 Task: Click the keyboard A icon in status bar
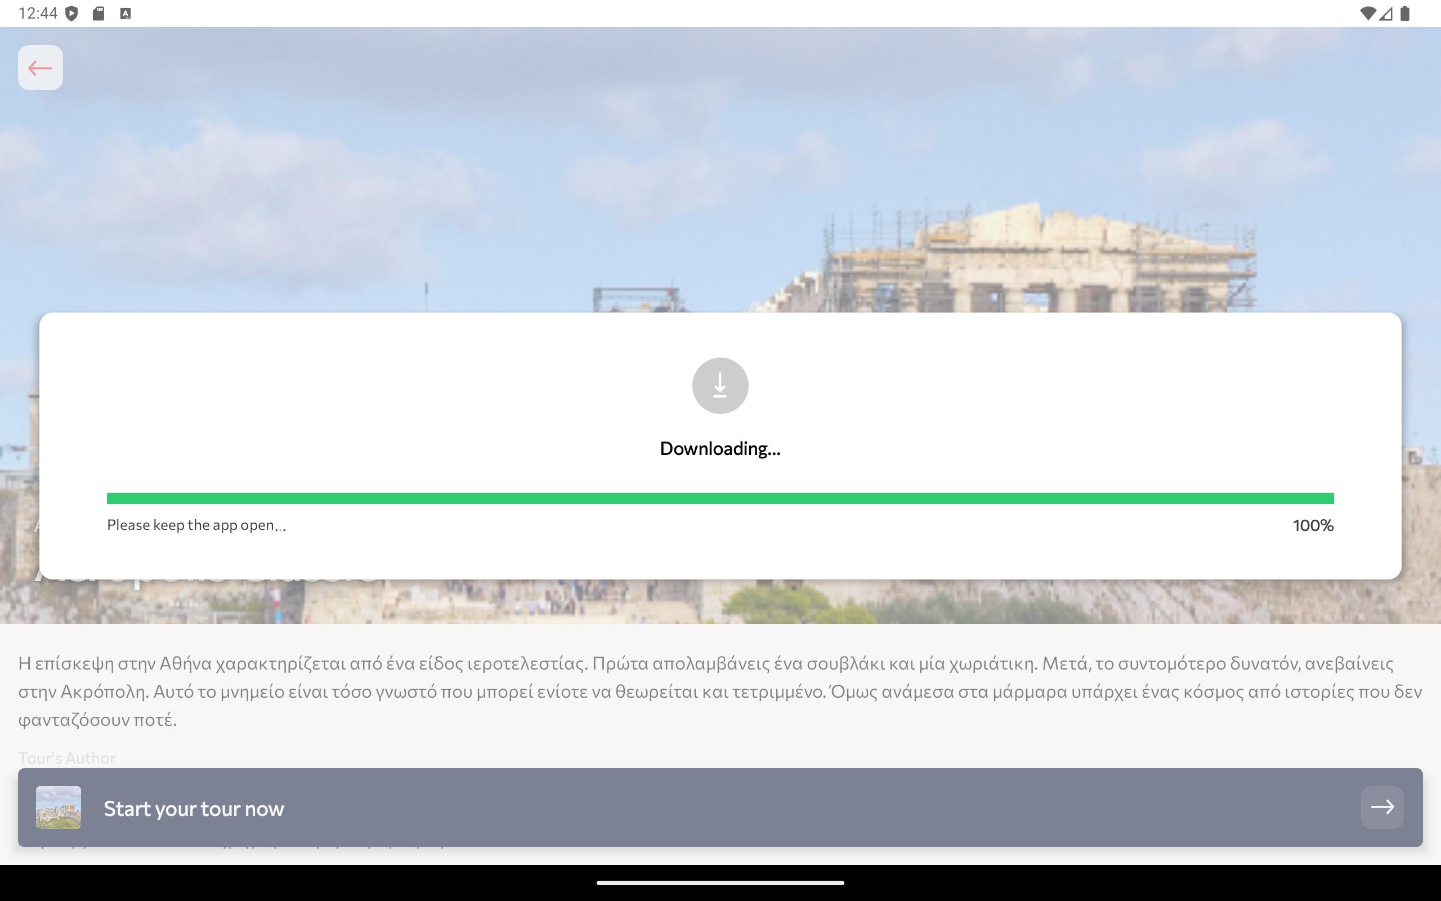126,13
